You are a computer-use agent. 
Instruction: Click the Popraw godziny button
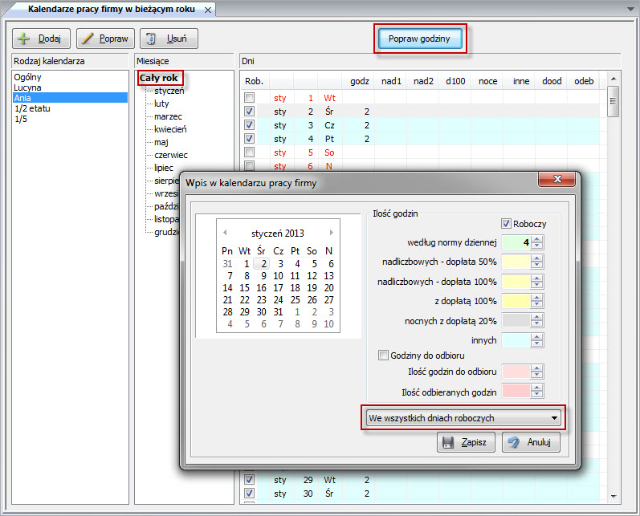tap(420, 39)
